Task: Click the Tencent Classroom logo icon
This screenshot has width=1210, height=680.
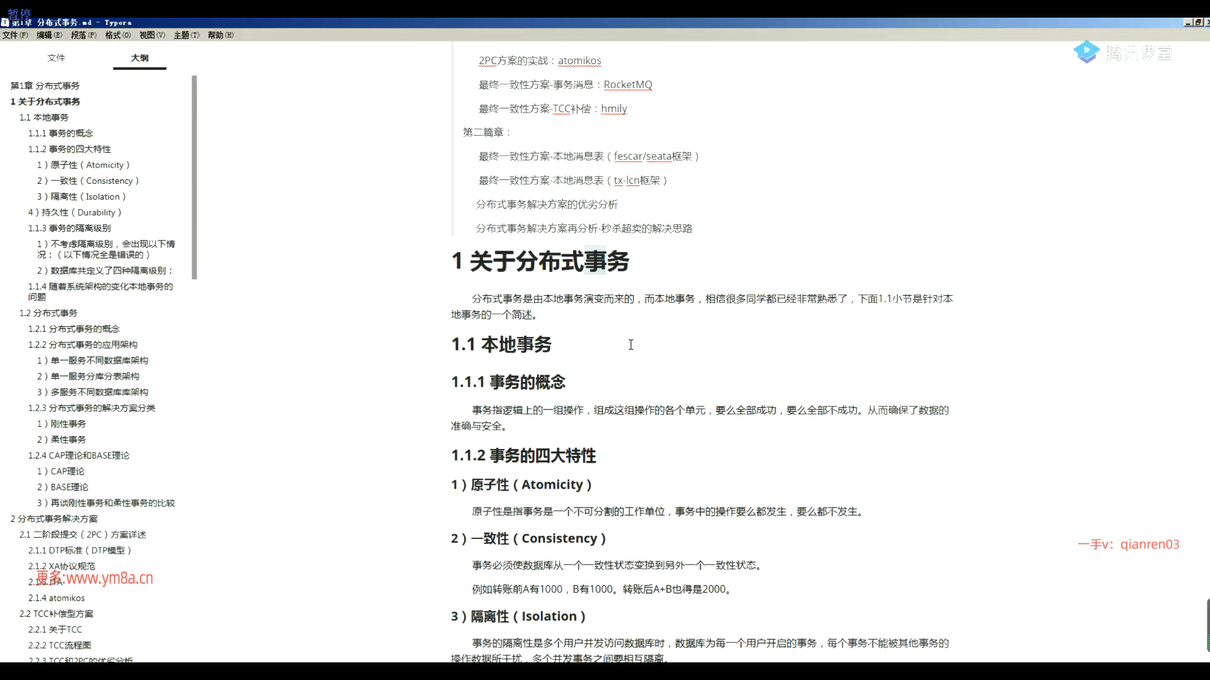Action: (x=1086, y=52)
